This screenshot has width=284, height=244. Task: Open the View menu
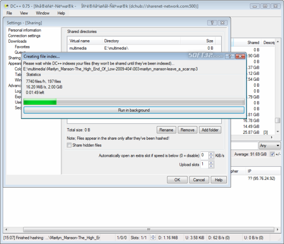tap(24, 13)
